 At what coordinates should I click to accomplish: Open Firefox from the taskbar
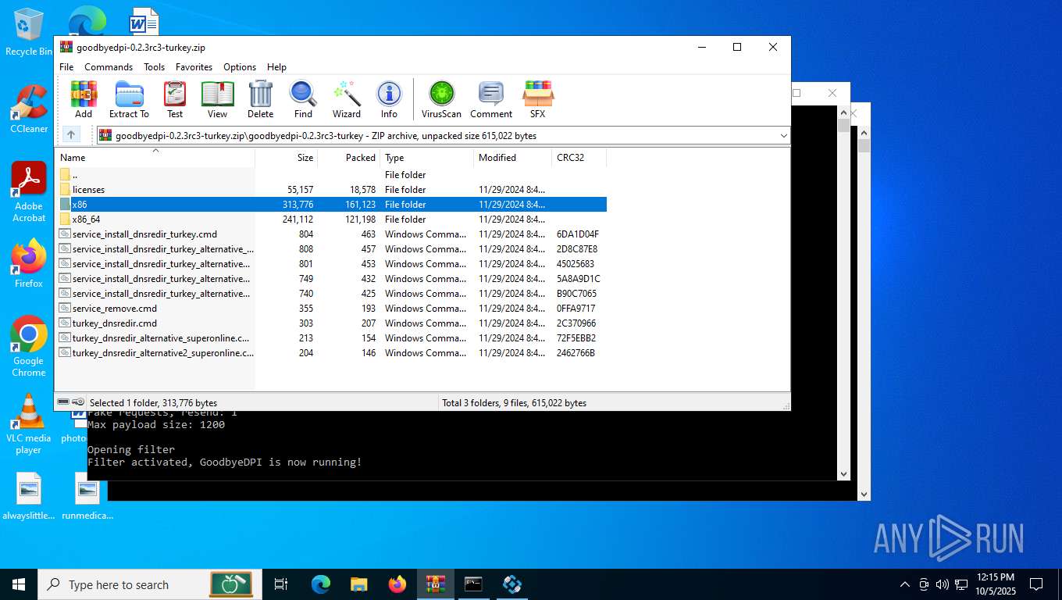397,584
